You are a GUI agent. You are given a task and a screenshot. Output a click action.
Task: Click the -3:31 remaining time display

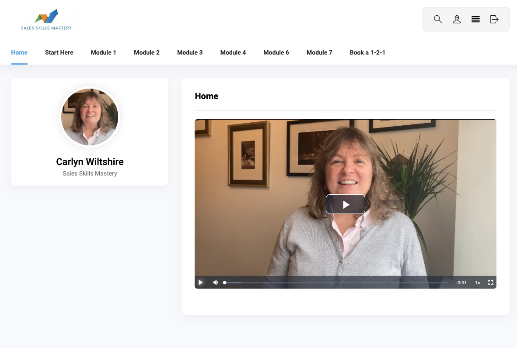pos(461,283)
